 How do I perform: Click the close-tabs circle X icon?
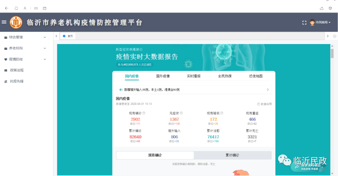coord(335,36)
